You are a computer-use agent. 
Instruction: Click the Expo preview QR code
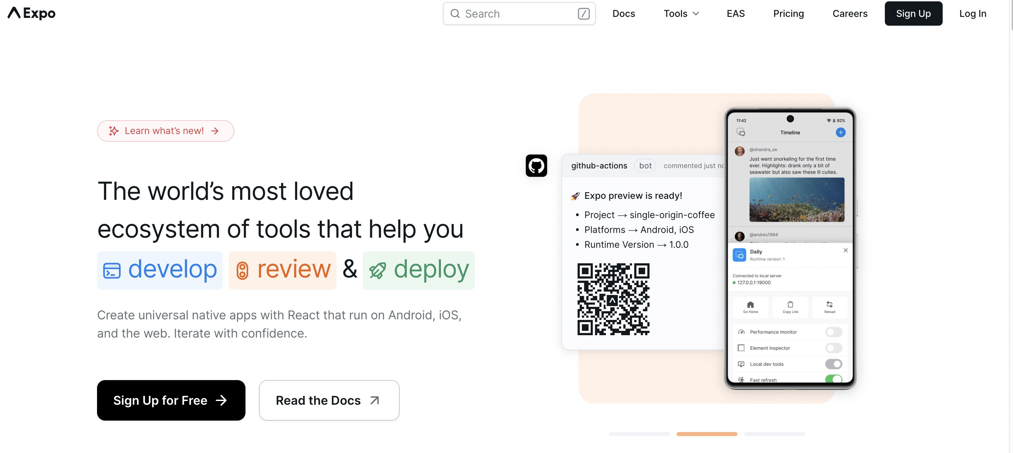(x=613, y=299)
